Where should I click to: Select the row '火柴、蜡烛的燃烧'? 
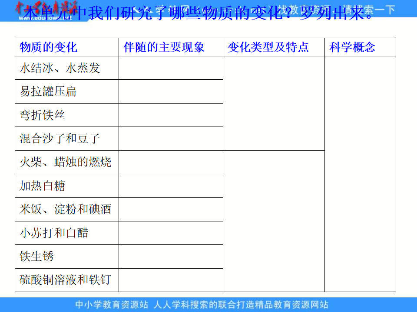click(x=67, y=162)
